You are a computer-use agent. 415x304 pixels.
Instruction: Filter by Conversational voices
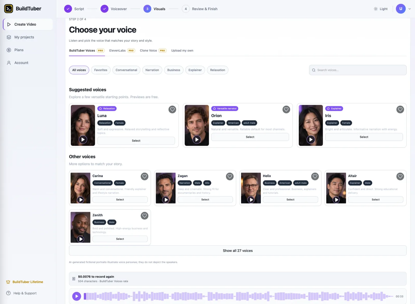(126, 70)
